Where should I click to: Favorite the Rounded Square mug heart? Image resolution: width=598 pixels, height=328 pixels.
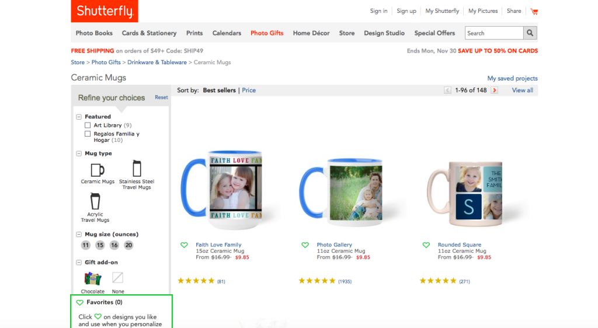coord(426,245)
